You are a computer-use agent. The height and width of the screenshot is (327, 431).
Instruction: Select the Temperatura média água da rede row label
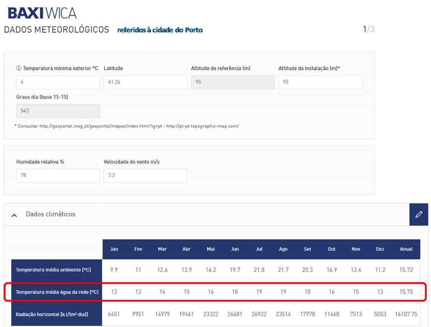(x=56, y=292)
